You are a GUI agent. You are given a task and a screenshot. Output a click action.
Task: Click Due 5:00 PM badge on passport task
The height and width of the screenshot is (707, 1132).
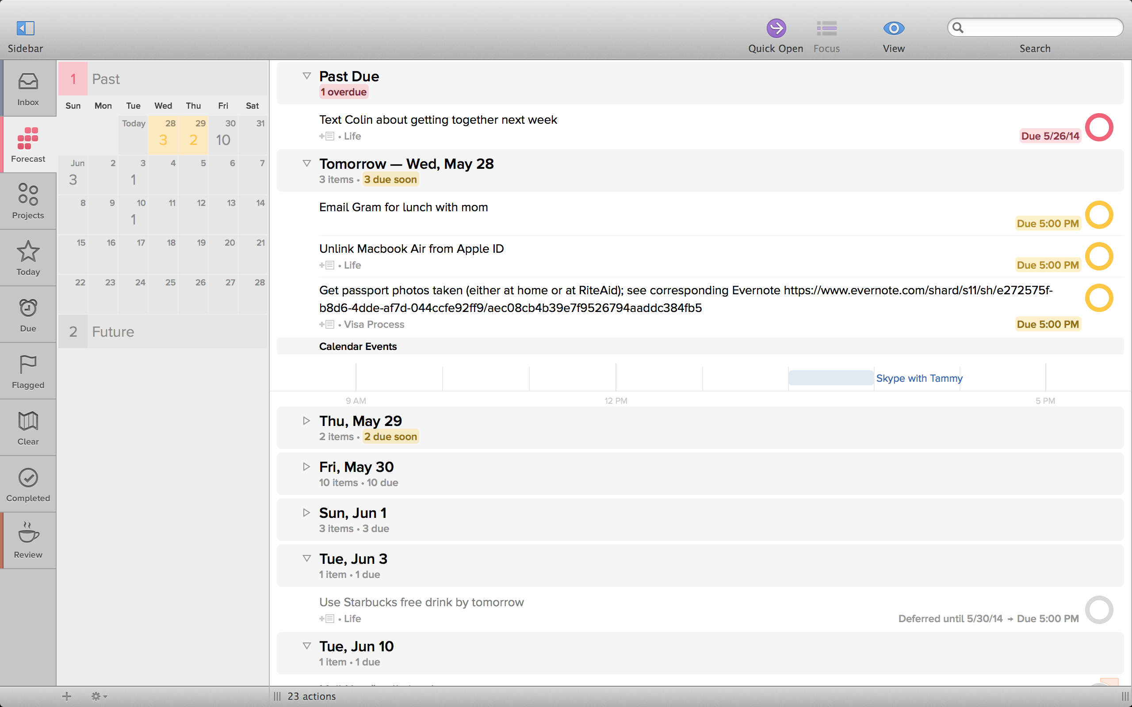(x=1048, y=324)
